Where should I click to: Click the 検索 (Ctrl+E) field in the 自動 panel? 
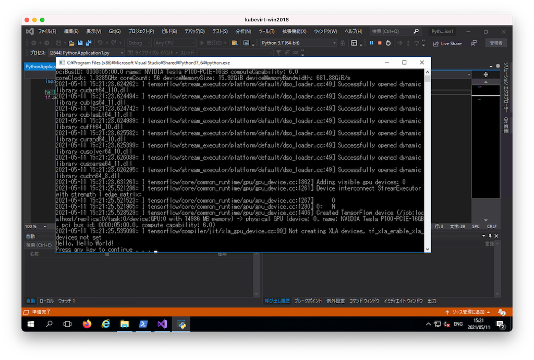39,245
